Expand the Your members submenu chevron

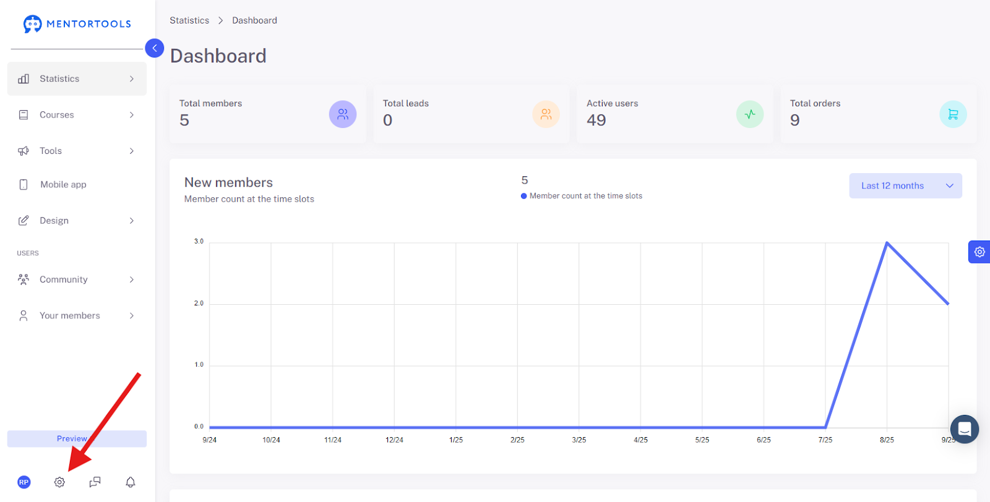point(132,315)
